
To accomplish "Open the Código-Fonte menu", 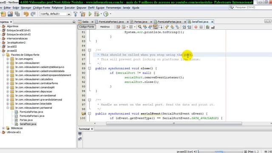I will point(42,8).
